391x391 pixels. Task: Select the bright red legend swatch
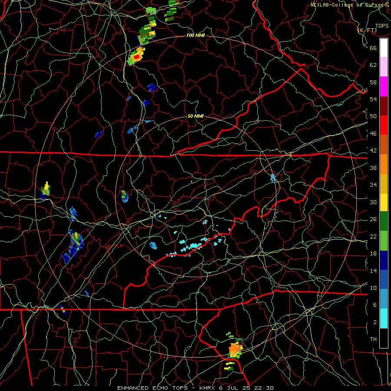pyautogui.click(x=384, y=125)
